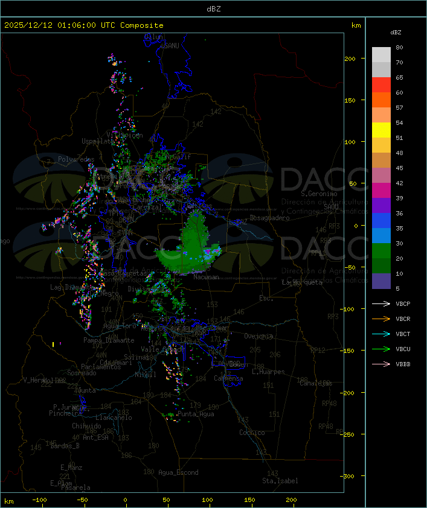Image resolution: width=427 pixels, height=508 pixels.
Task: Click the Uspallata map label
Action: [x=97, y=141]
